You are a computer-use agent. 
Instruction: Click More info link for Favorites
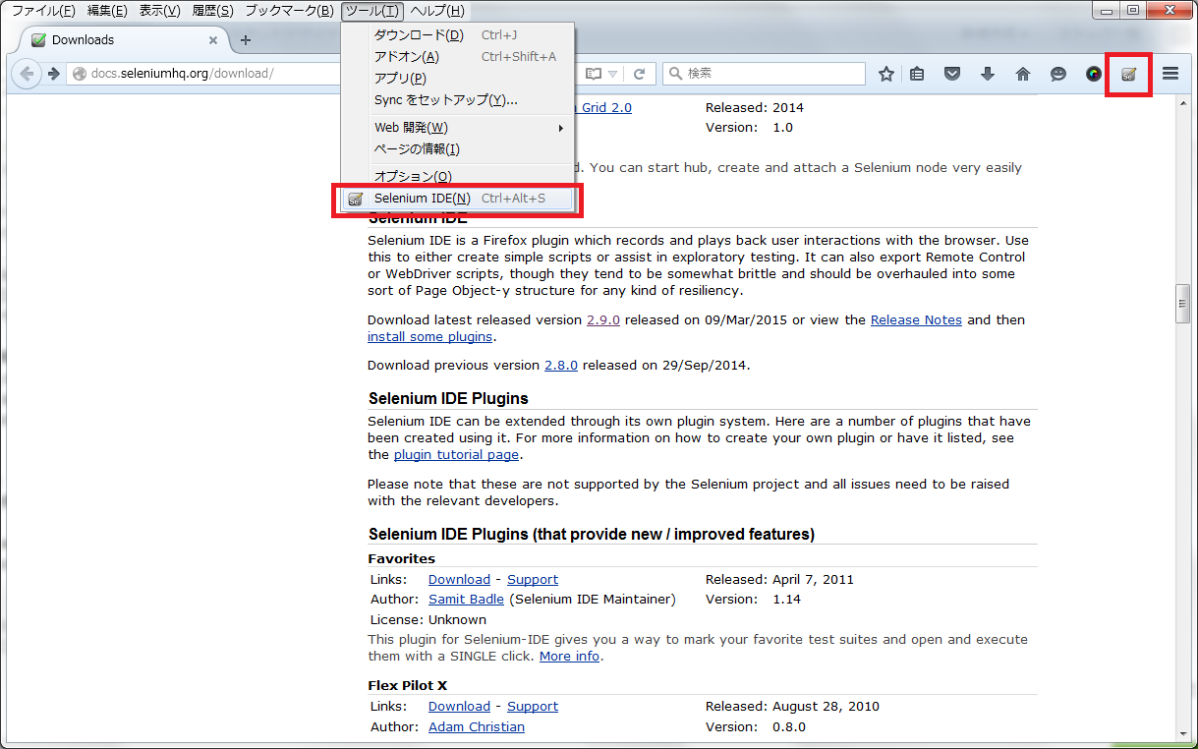pyautogui.click(x=569, y=657)
